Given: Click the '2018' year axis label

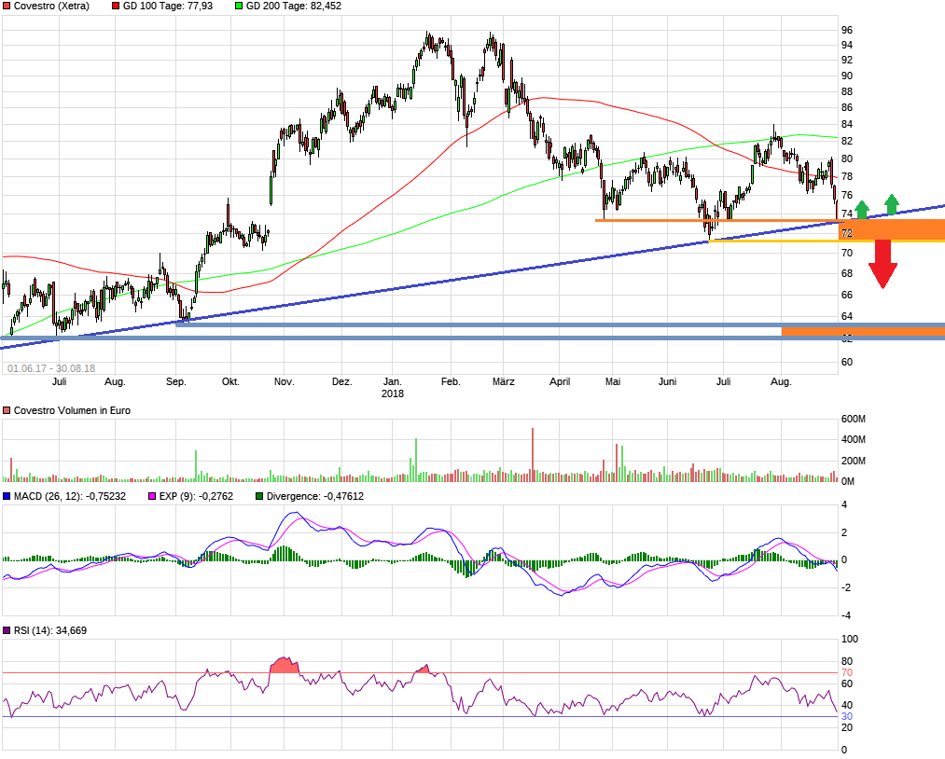Looking at the screenshot, I should (x=393, y=394).
